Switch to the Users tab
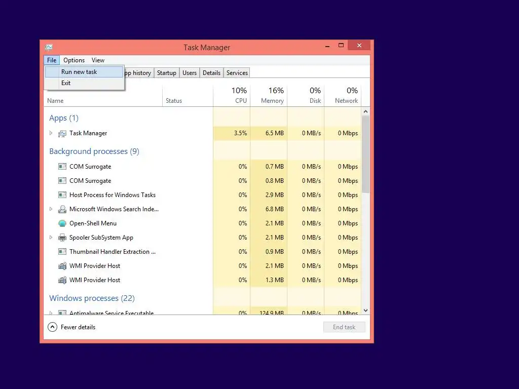 (x=190, y=73)
